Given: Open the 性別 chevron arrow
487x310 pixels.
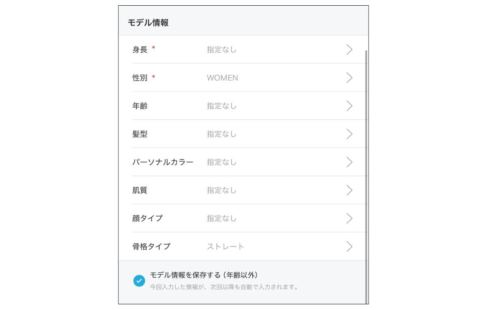Looking at the screenshot, I should coord(349,78).
